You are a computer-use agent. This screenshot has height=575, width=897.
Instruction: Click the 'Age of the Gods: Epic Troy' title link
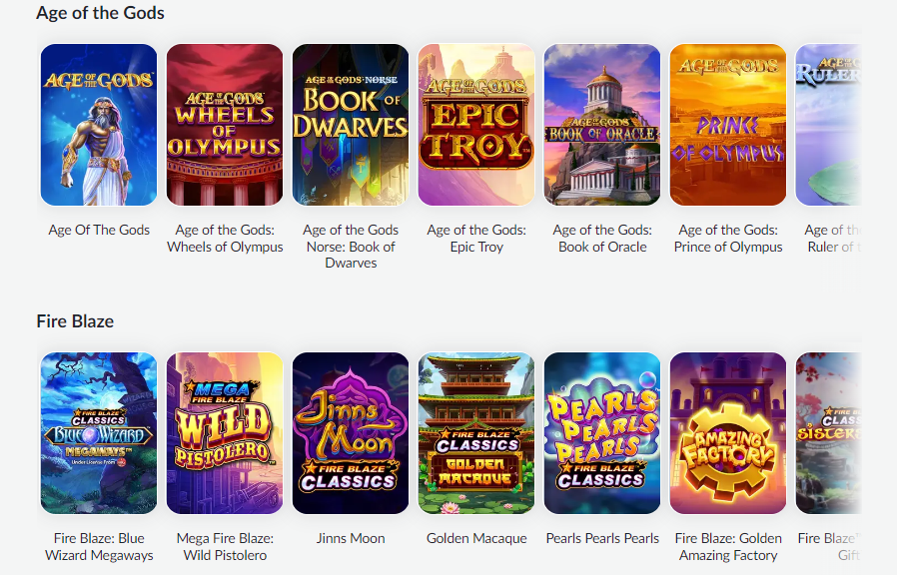pos(476,239)
